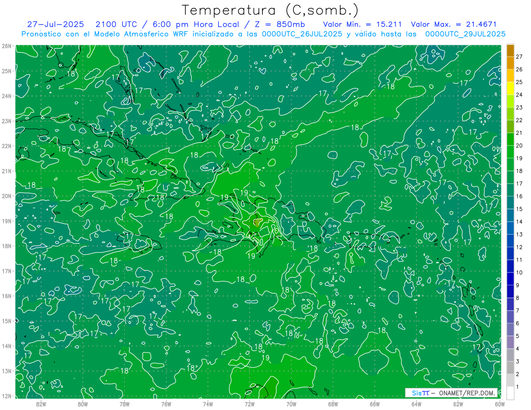The image size is (531, 410).
Task: Click the yellow swatch between legend 24 and 25
Action: tap(510, 88)
